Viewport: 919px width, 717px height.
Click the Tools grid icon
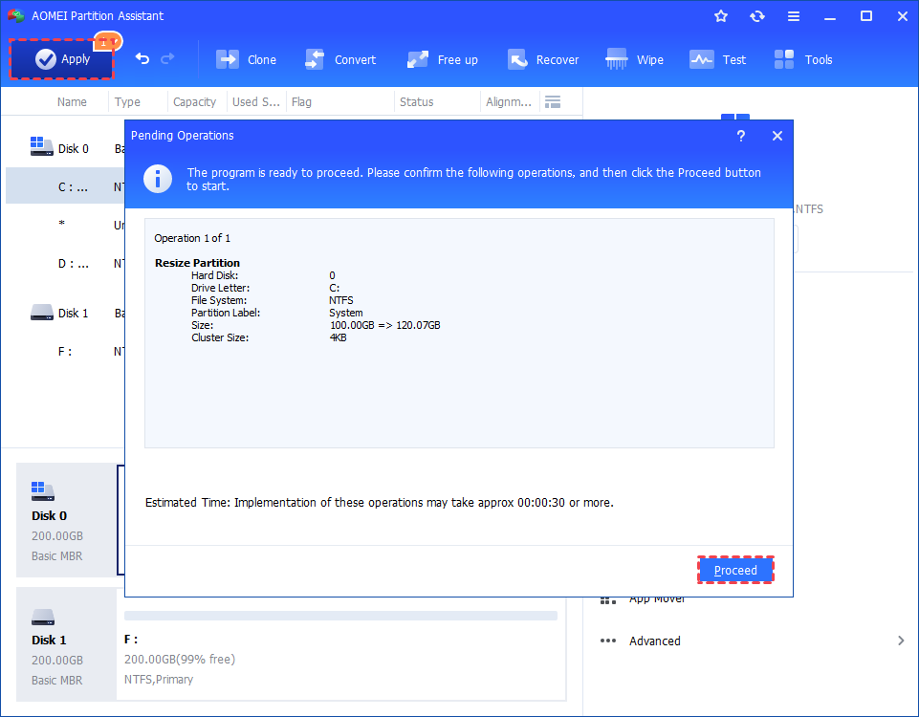[783, 59]
